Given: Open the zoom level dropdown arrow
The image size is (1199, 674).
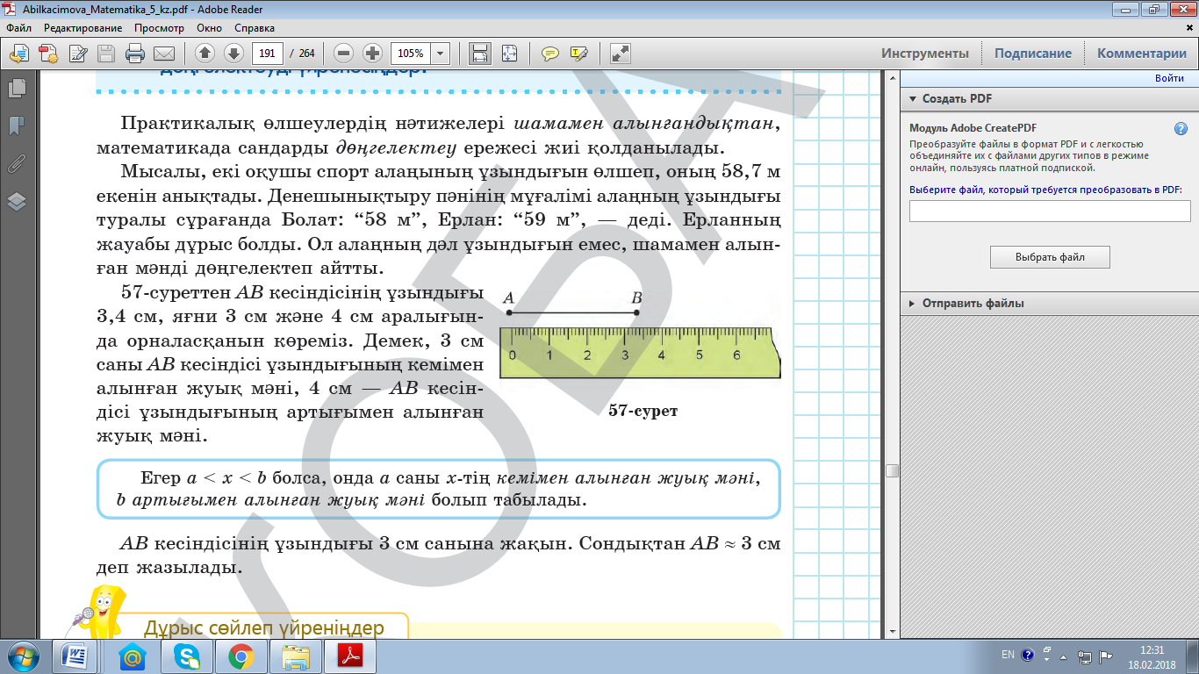Looking at the screenshot, I should pos(441,54).
